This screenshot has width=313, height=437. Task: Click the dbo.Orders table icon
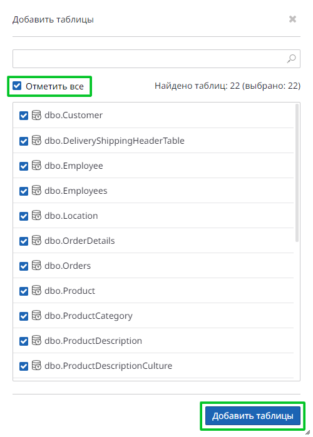[36, 265]
